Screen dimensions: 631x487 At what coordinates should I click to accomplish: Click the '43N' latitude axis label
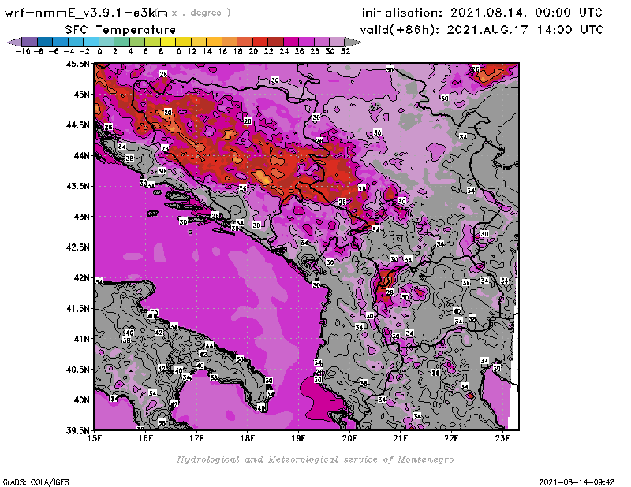click(82, 217)
